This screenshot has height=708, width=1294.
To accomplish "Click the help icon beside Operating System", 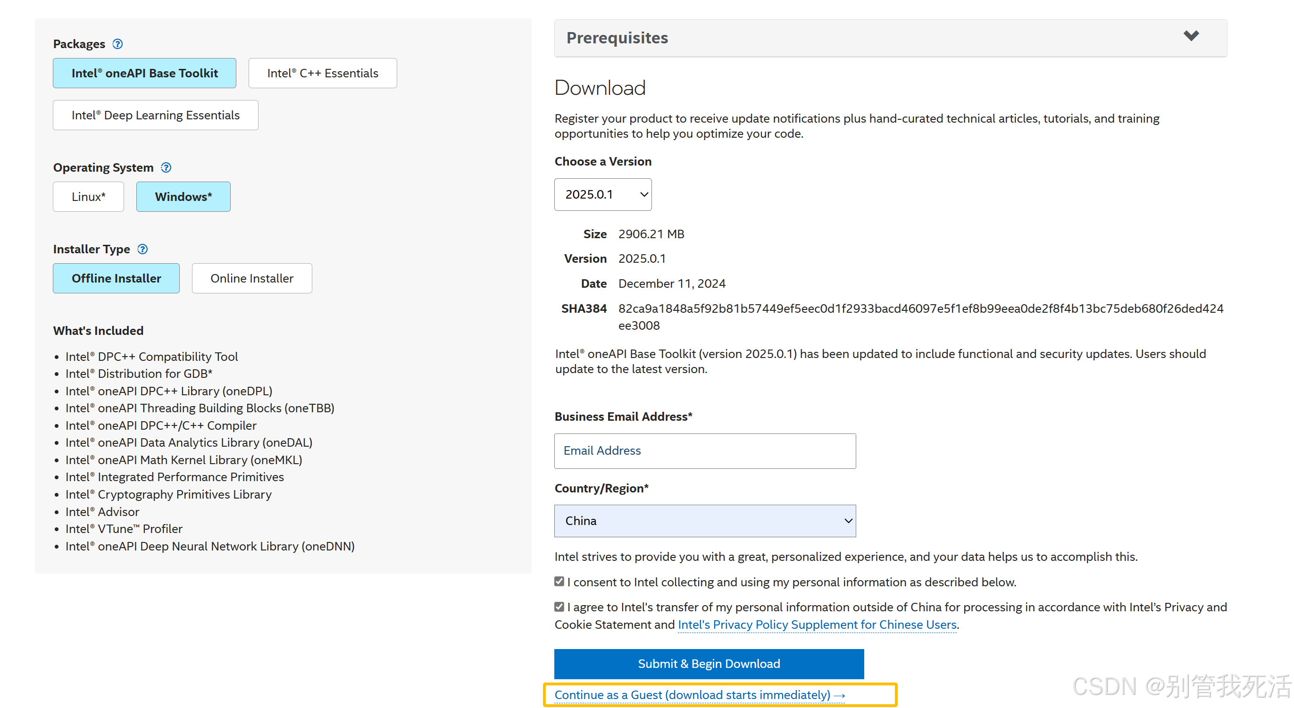I will [x=166, y=167].
